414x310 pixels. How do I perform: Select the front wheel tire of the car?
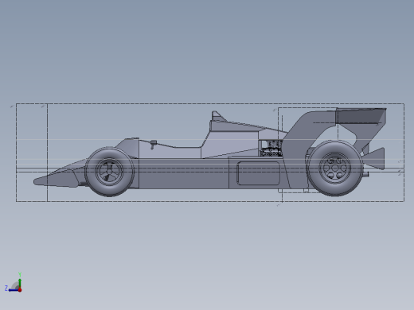pyautogui.click(x=109, y=172)
